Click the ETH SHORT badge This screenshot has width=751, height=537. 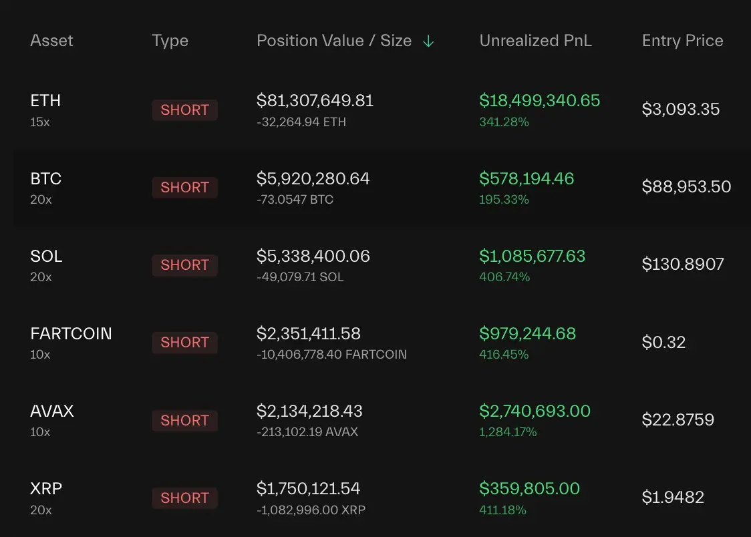(x=184, y=110)
